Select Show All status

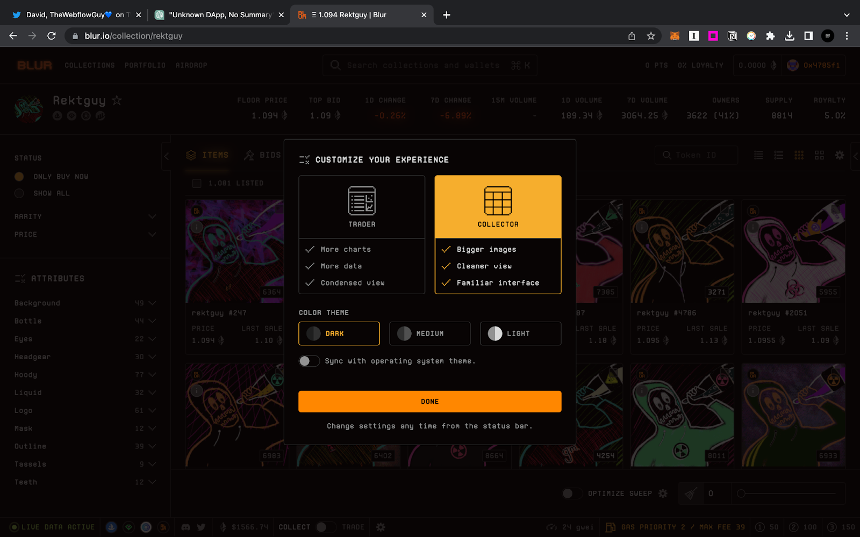pos(19,193)
